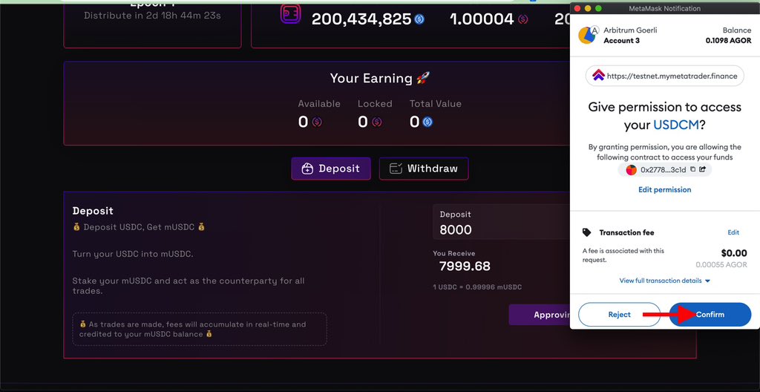This screenshot has height=392, width=760.
Task: Reject the MetaMask permission request
Action: [620, 314]
